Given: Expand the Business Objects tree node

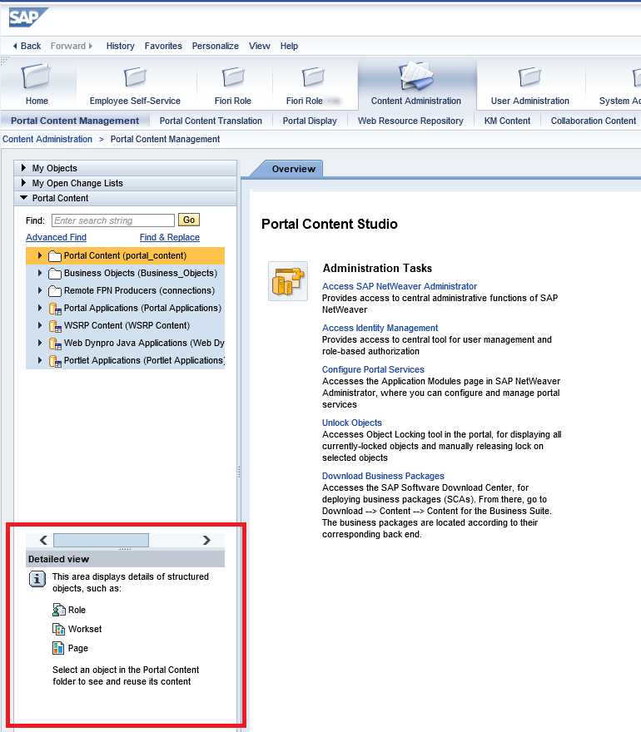Looking at the screenshot, I should tap(40, 273).
